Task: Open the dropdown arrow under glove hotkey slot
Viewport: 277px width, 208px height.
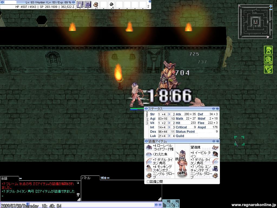Action: (95, 8)
